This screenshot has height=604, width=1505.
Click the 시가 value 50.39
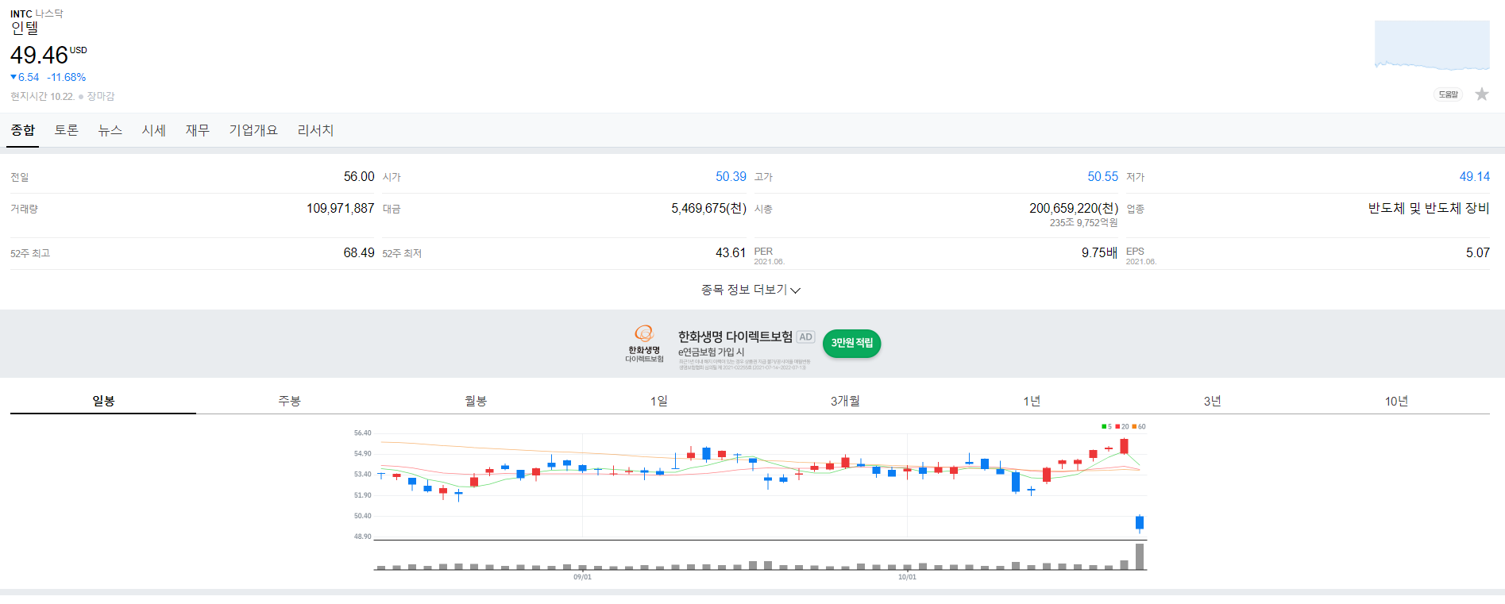[731, 176]
